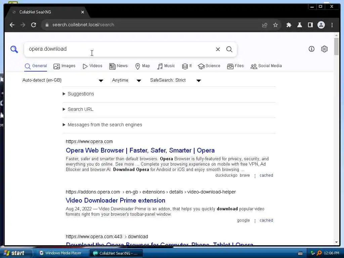
Task: Clear the search query with X
Action: point(218,49)
